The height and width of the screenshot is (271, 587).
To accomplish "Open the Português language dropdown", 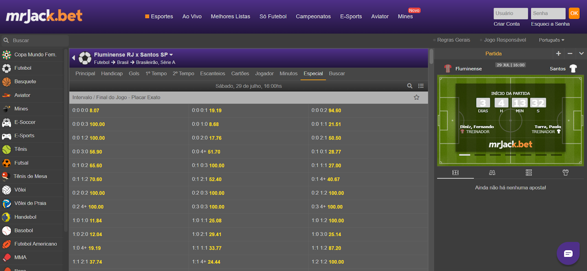I will click(551, 40).
